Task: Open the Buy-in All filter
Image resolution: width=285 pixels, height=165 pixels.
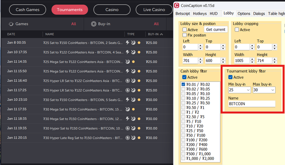Action: pos(156,24)
